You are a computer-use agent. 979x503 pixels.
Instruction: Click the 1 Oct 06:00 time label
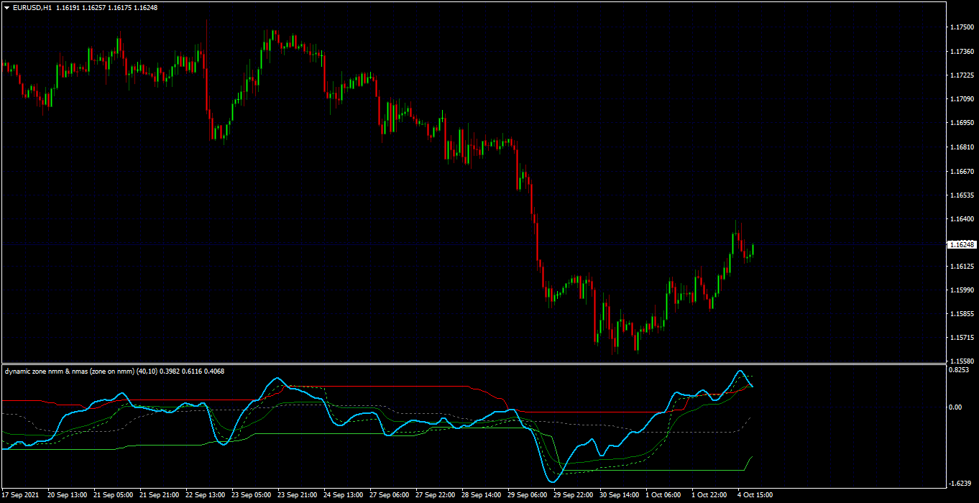pos(663,495)
